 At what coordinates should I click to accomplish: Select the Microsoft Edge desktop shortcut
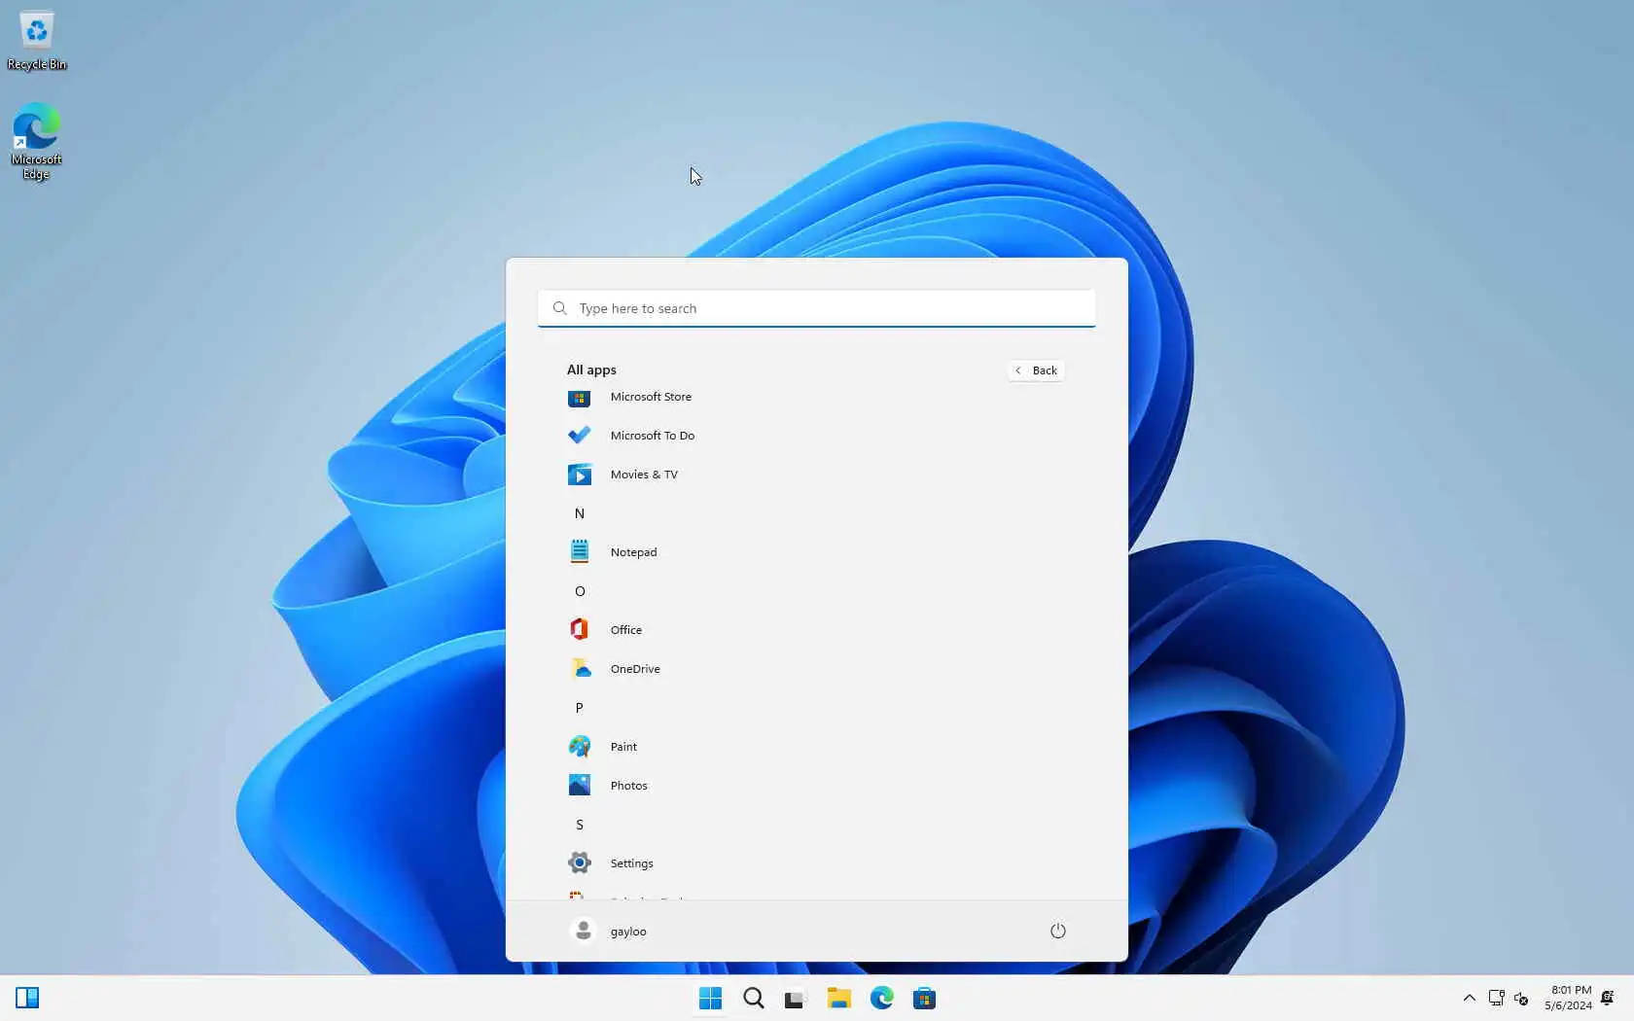tap(37, 142)
